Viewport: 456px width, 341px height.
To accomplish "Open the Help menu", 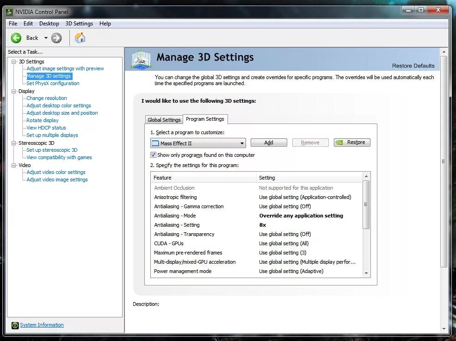I will pos(105,24).
